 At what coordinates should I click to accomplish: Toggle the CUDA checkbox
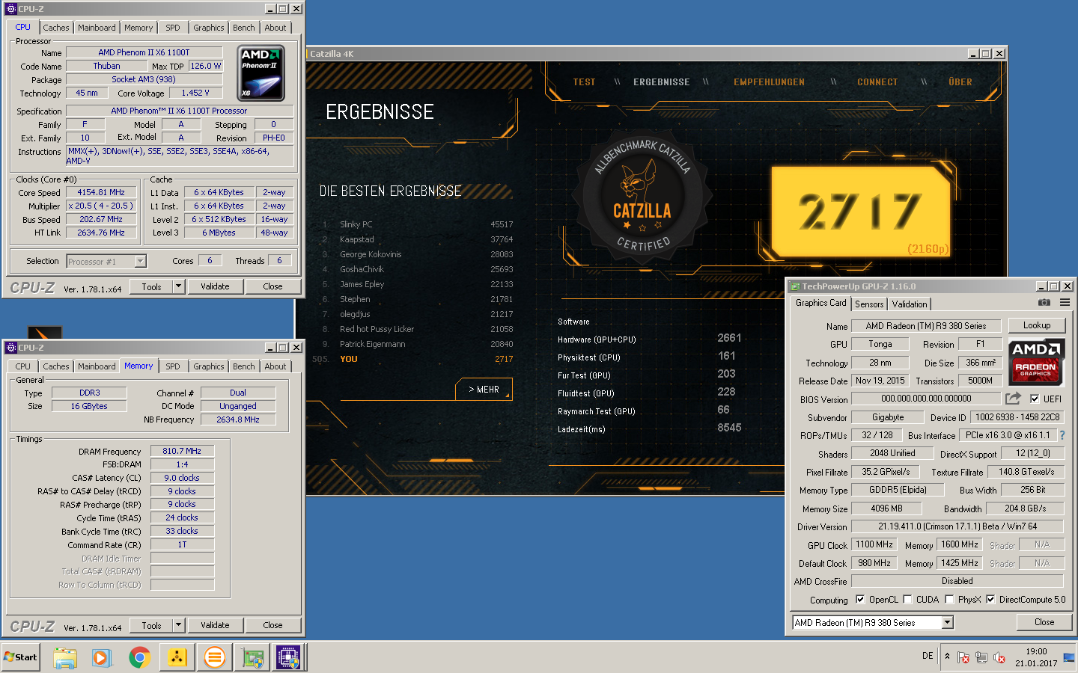pyautogui.click(x=907, y=599)
